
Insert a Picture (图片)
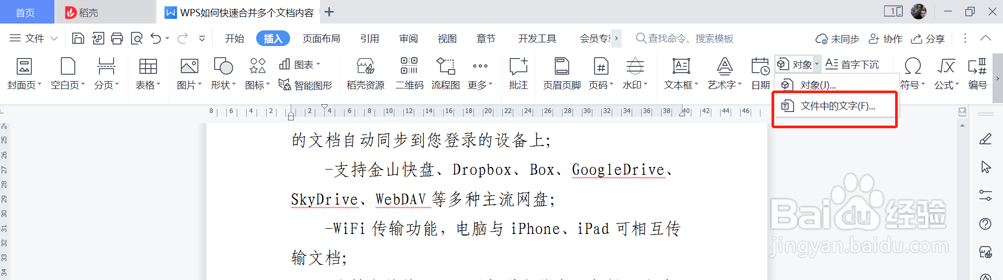click(x=189, y=74)
